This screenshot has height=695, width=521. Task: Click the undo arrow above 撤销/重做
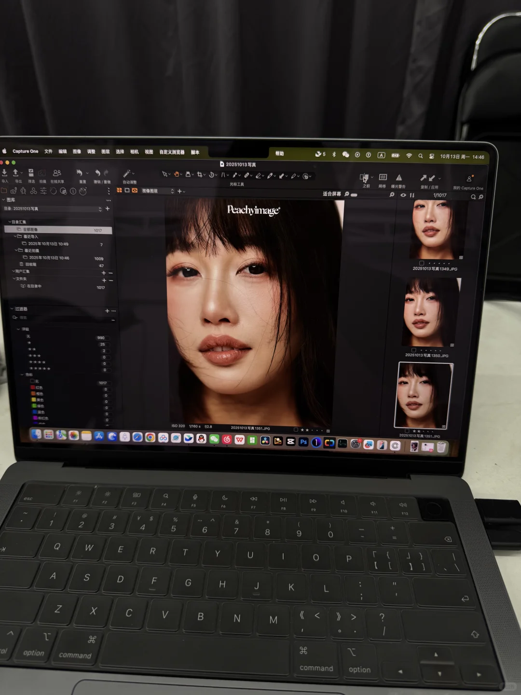pos(97,173)
